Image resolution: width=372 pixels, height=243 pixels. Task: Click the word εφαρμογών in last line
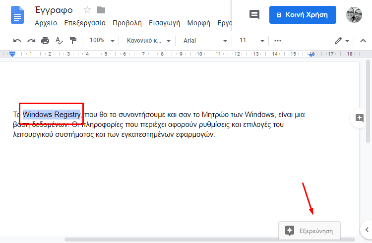click(x=195, y=135)
